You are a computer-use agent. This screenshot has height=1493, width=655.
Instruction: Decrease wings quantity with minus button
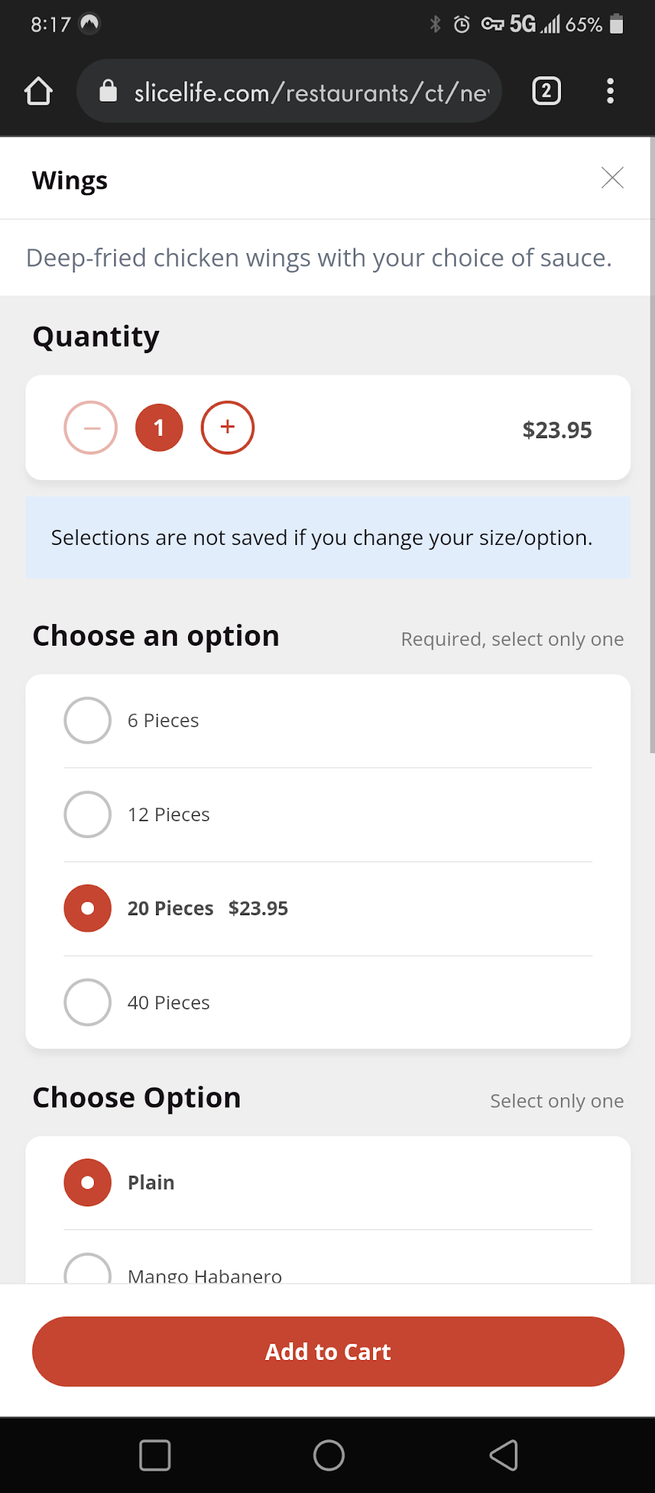tap(90, 428)
